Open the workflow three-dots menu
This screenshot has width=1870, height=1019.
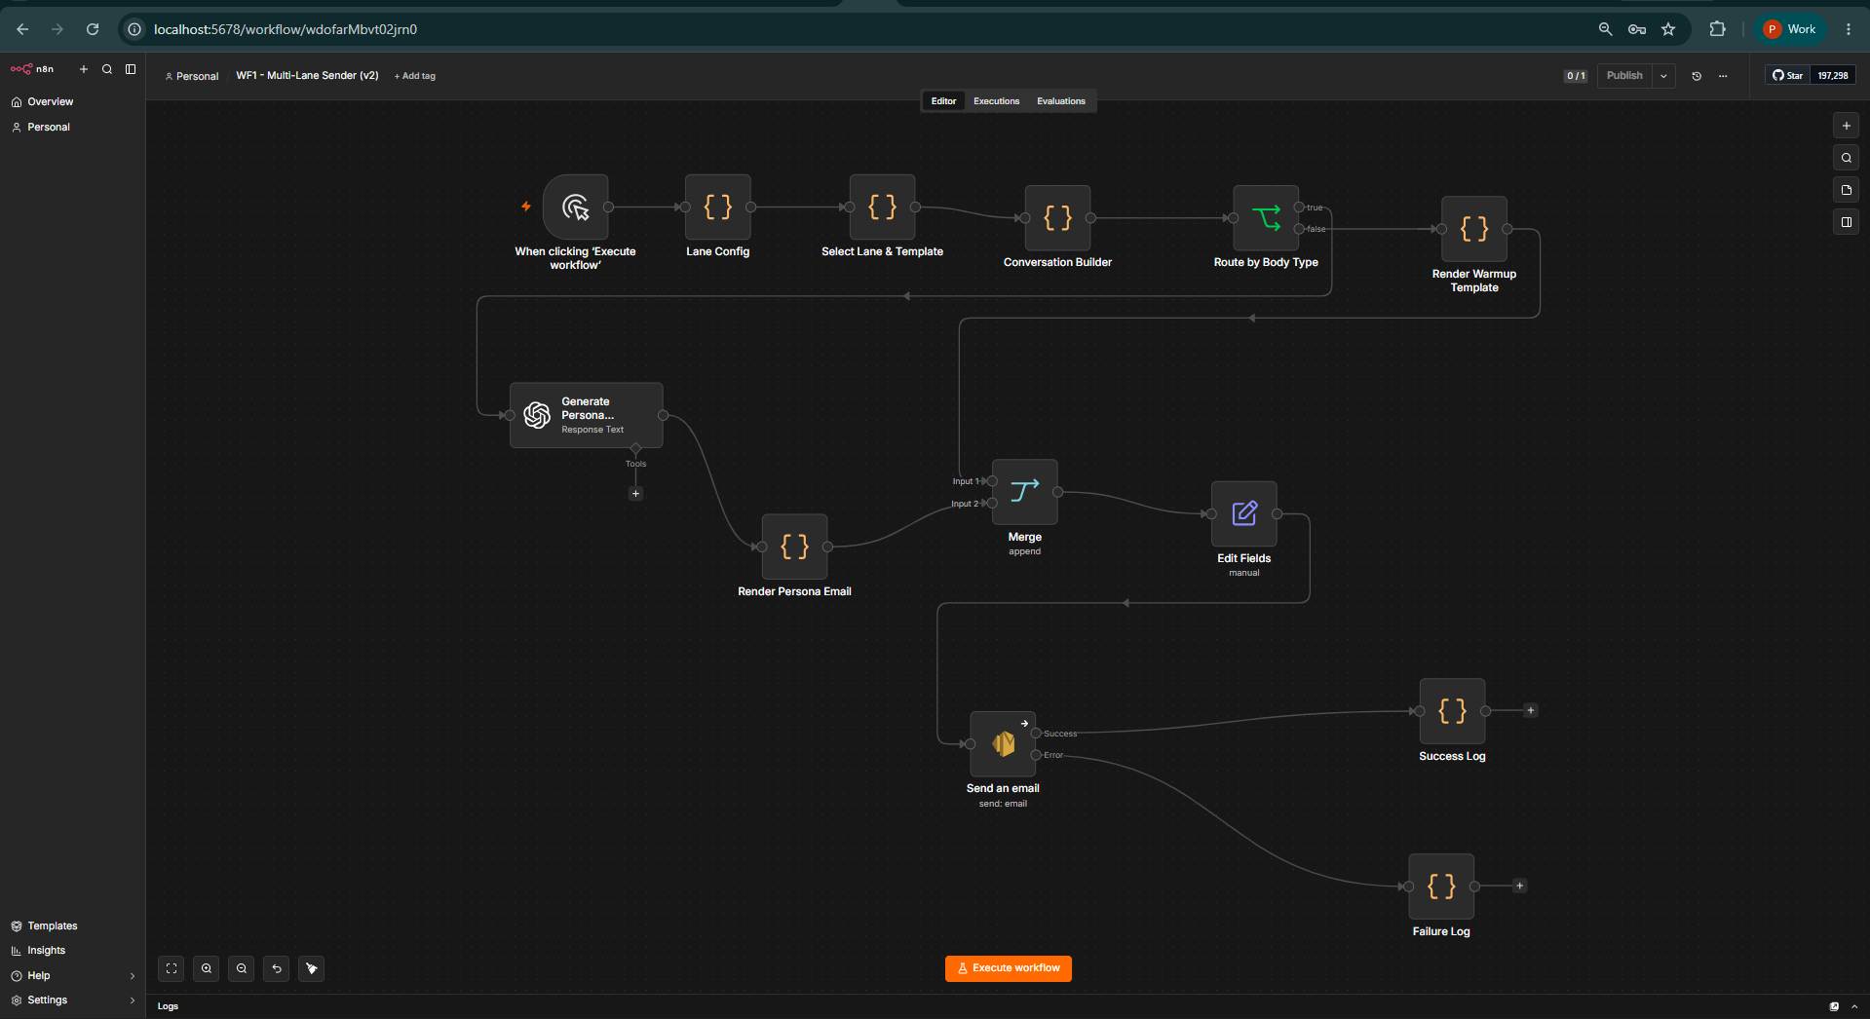coord(1723,76)
